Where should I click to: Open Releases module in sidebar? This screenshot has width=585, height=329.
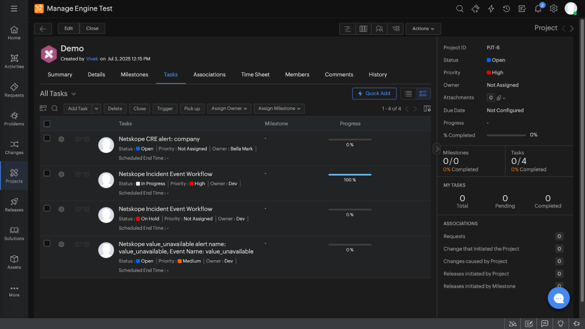14,205
